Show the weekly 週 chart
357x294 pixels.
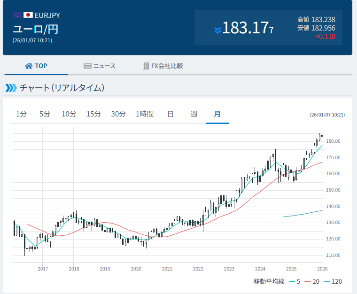(194, 114)
